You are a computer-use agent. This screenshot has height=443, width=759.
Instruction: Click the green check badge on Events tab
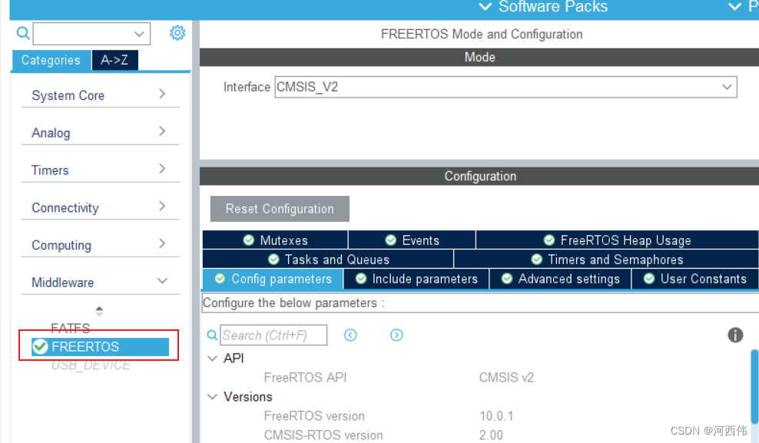click(391, 240)
